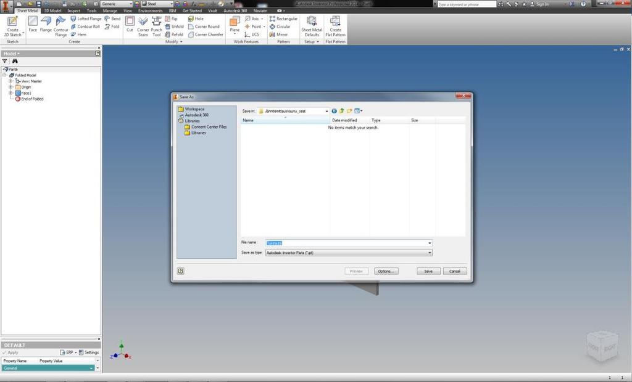Open the Inspect ribbon tab
Viewport: 632px width, 382px height.
coord(74,11)
